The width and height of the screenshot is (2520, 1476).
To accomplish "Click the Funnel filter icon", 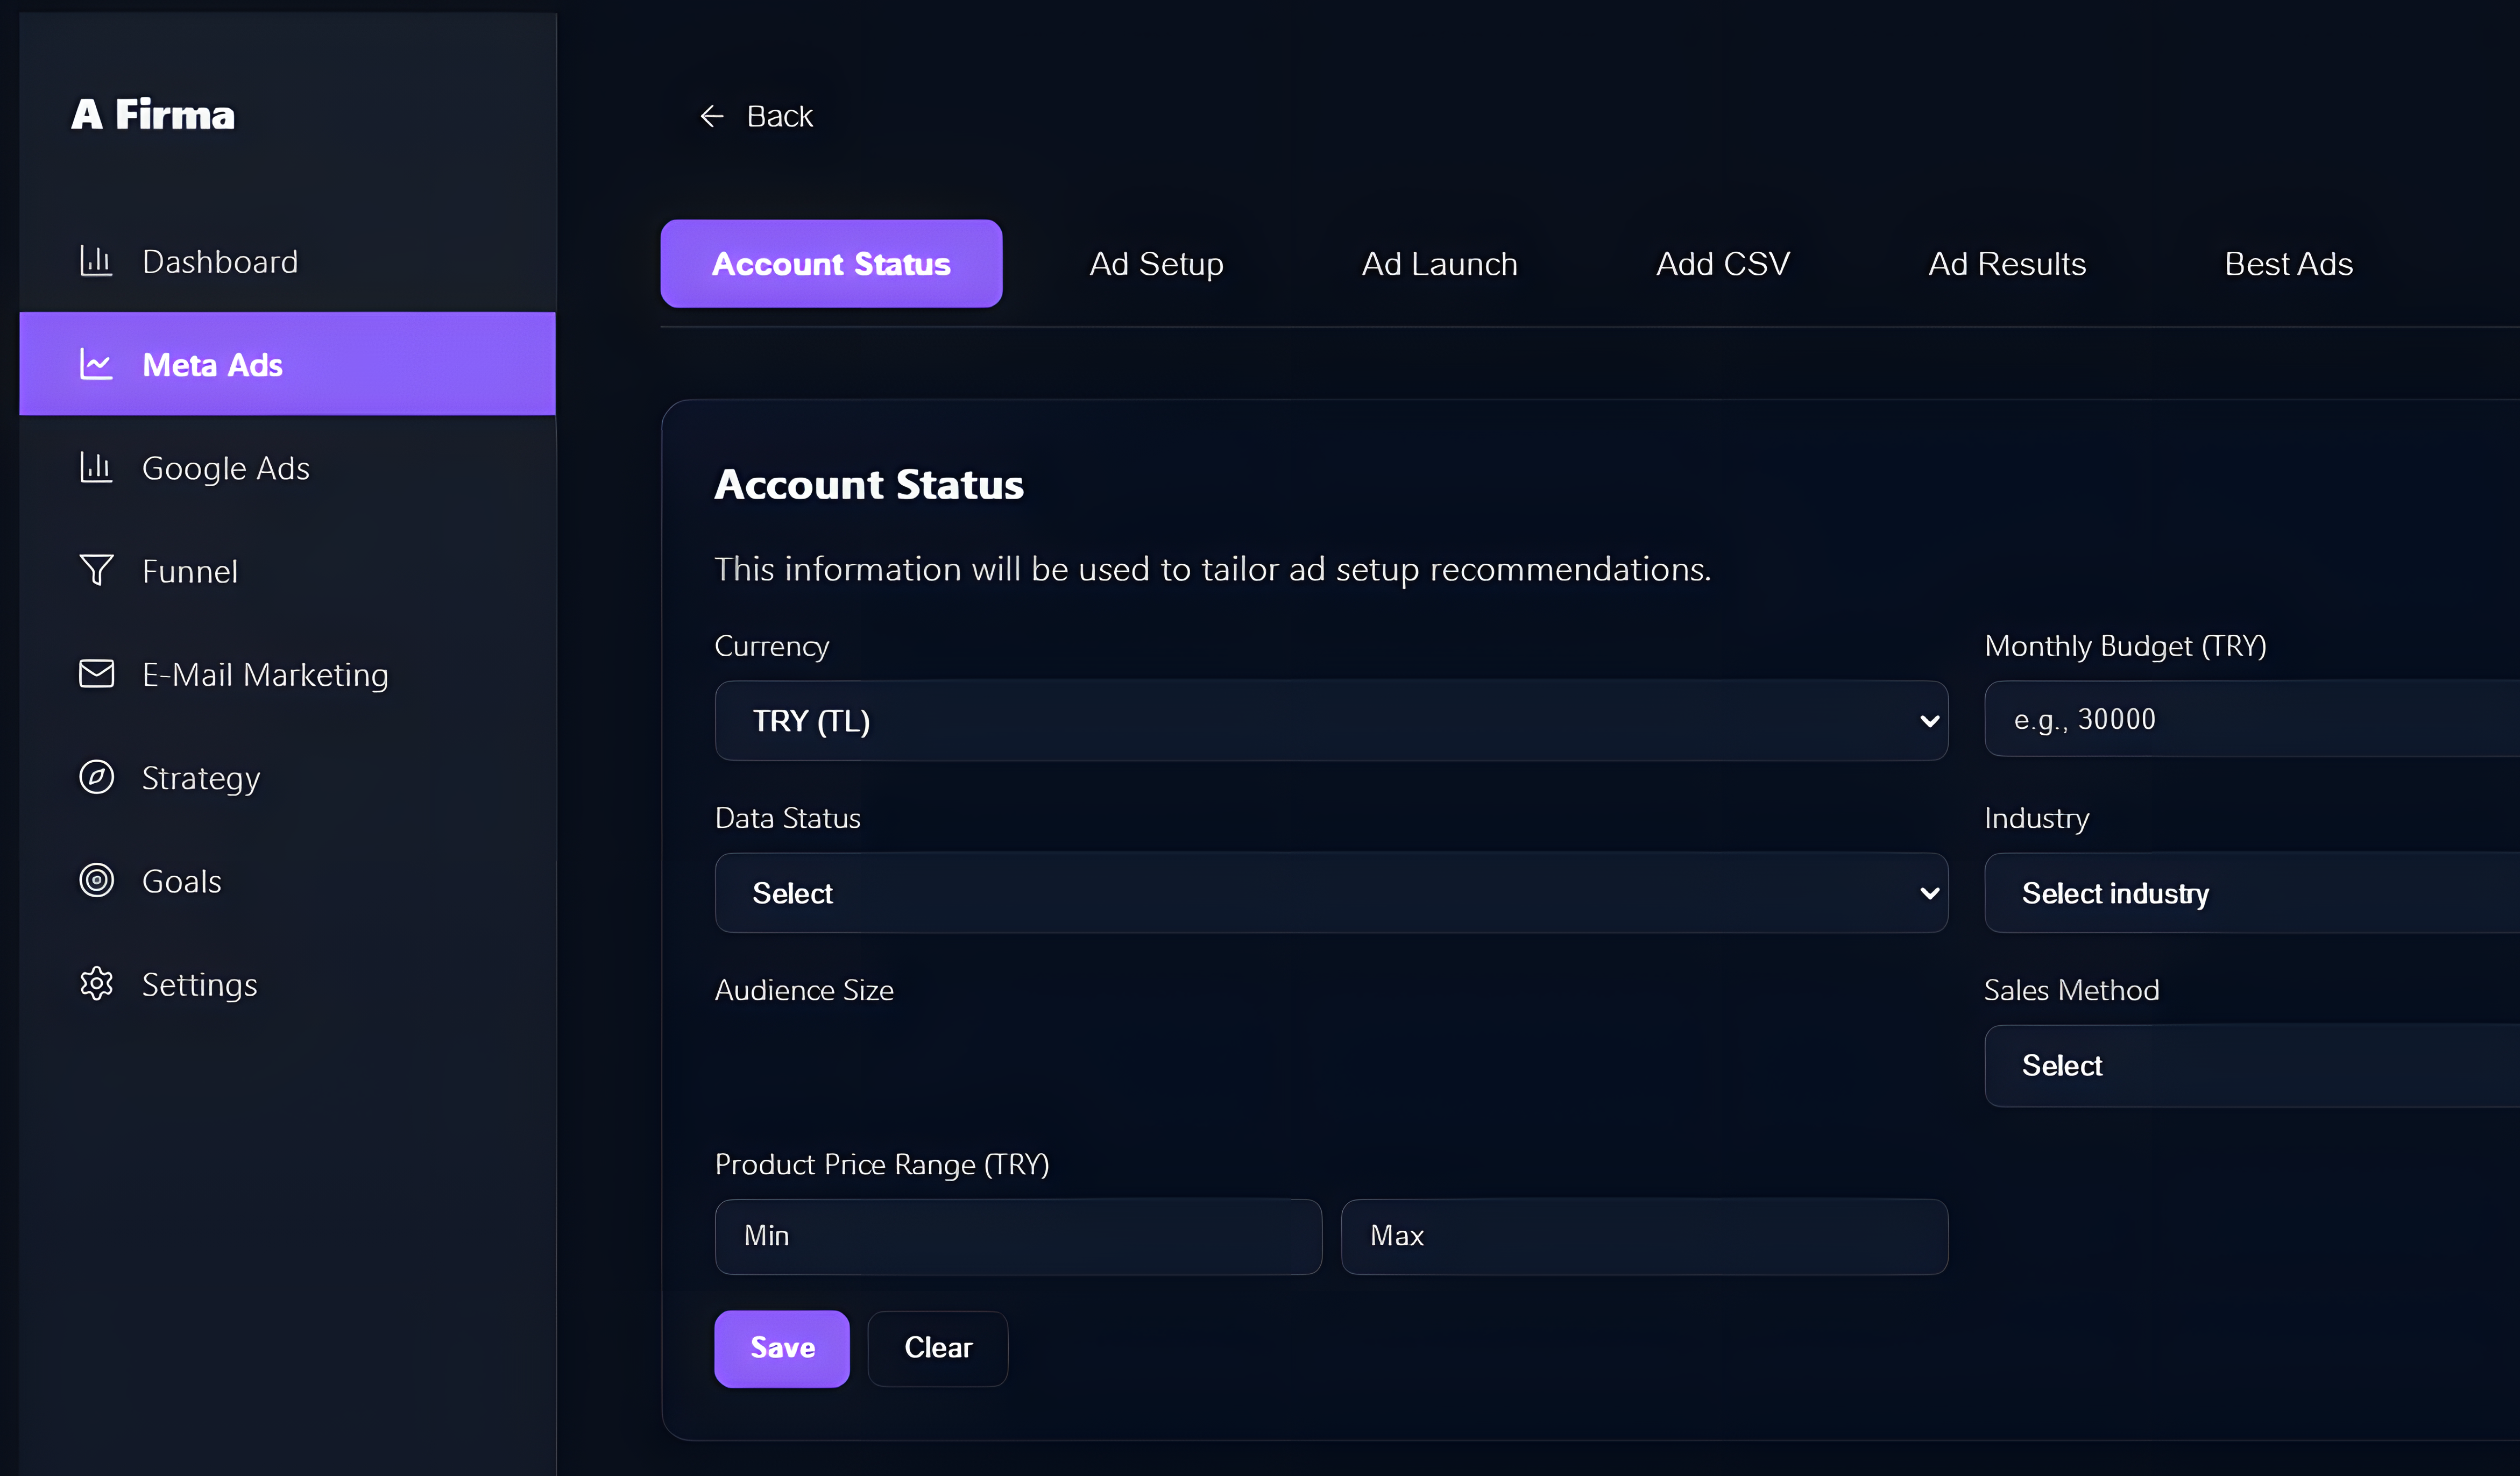I will (96, 570).
